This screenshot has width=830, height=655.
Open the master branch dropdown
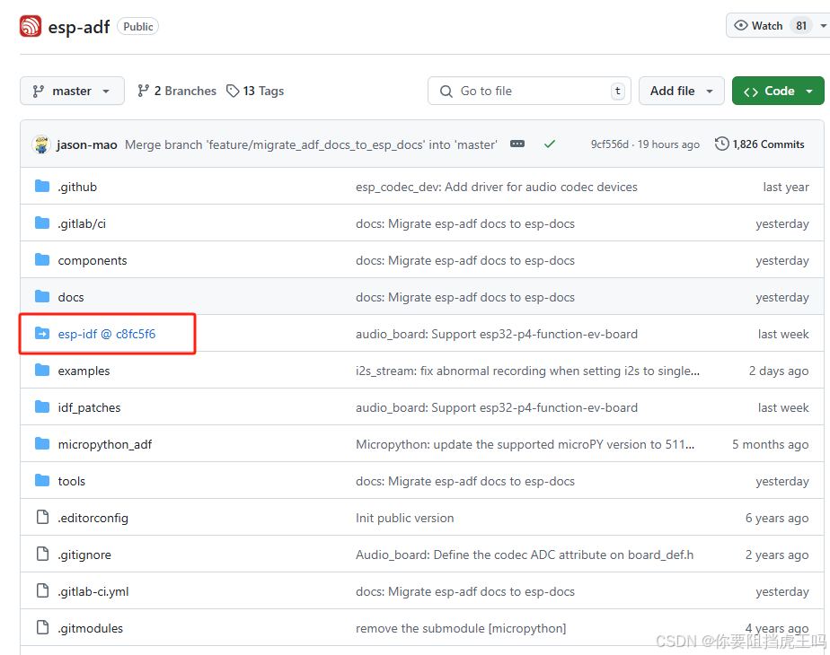click(72, 91)
